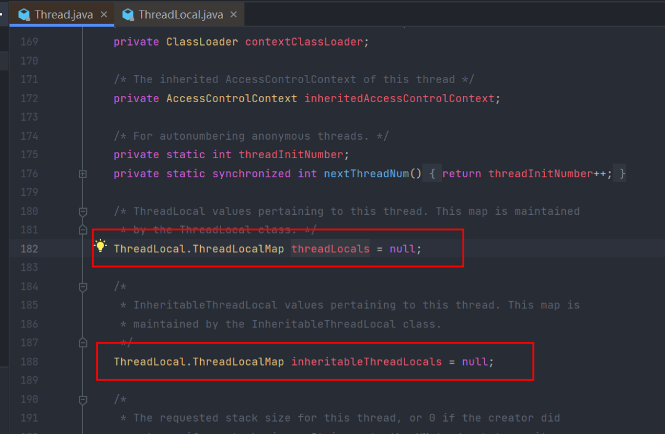This screenshot has height=434, width=665.
Task: Collapse the comment block starting at line 184
Action: (x=83, y=286)
